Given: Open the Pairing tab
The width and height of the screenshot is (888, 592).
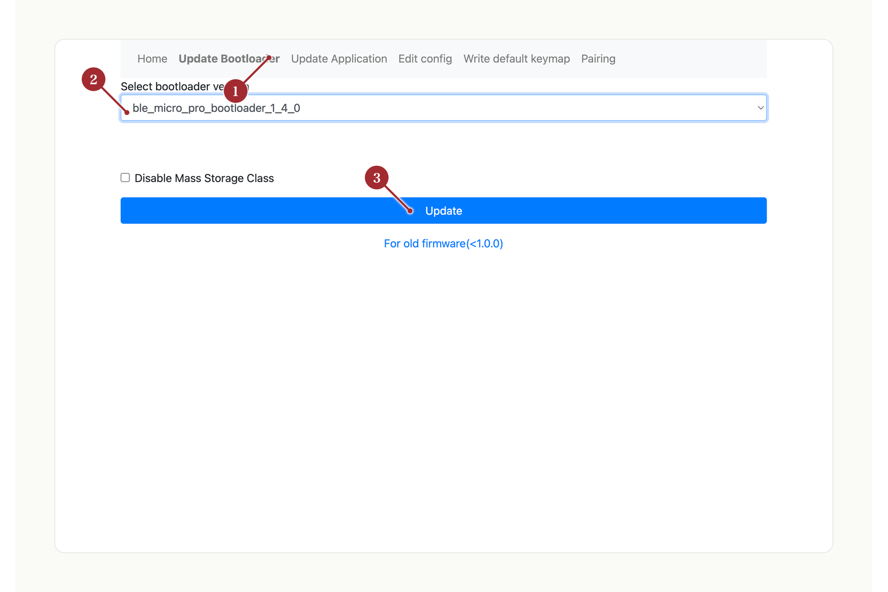Looking at the screenshot, I should (x=598, y=59).
